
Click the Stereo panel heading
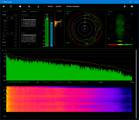(110, 11)
